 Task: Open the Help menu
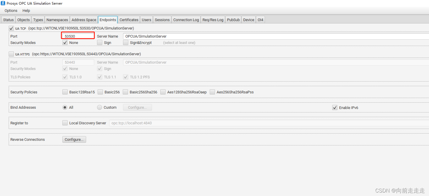(26, 10)
